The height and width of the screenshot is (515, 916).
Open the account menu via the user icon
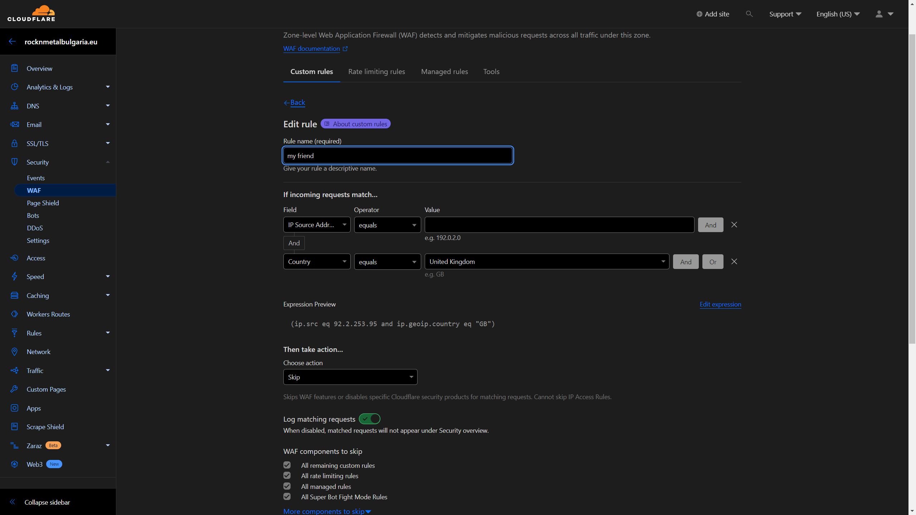tap(879, 14)
